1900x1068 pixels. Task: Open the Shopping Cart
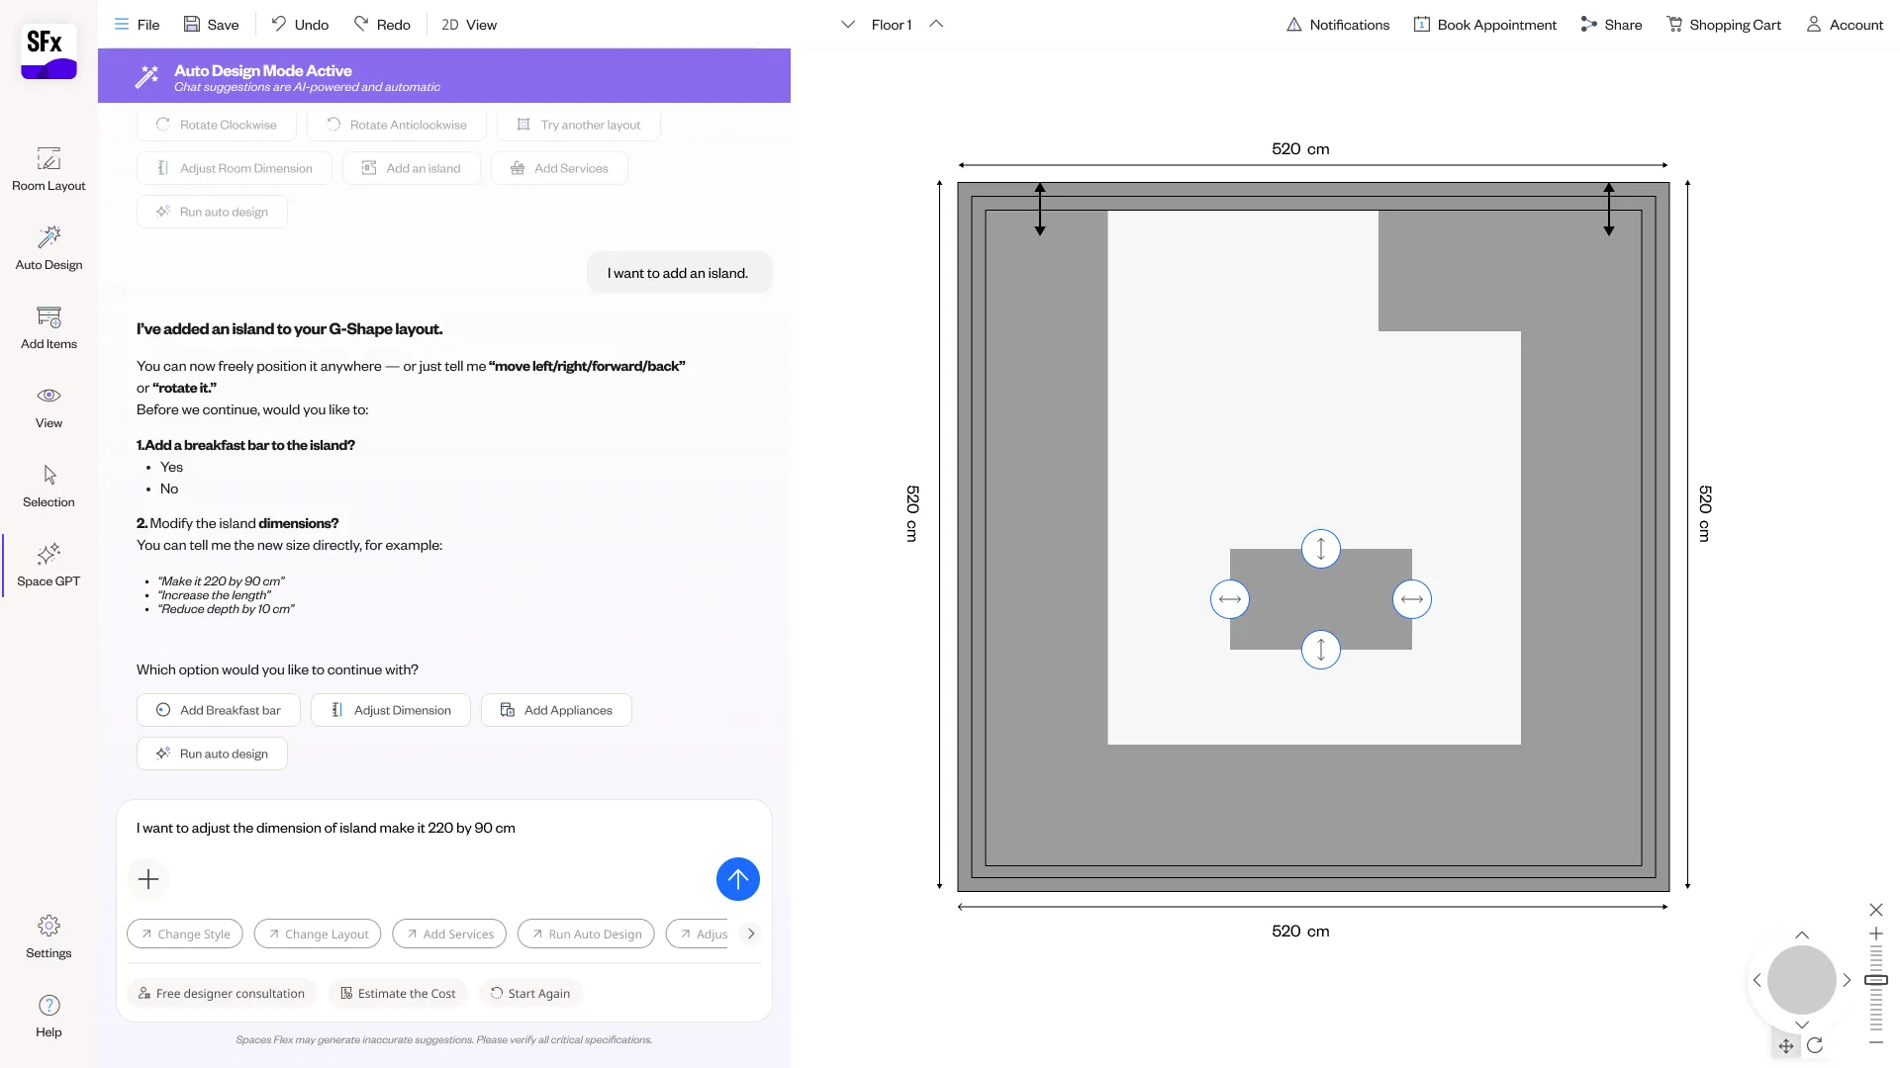[1723, 25]
